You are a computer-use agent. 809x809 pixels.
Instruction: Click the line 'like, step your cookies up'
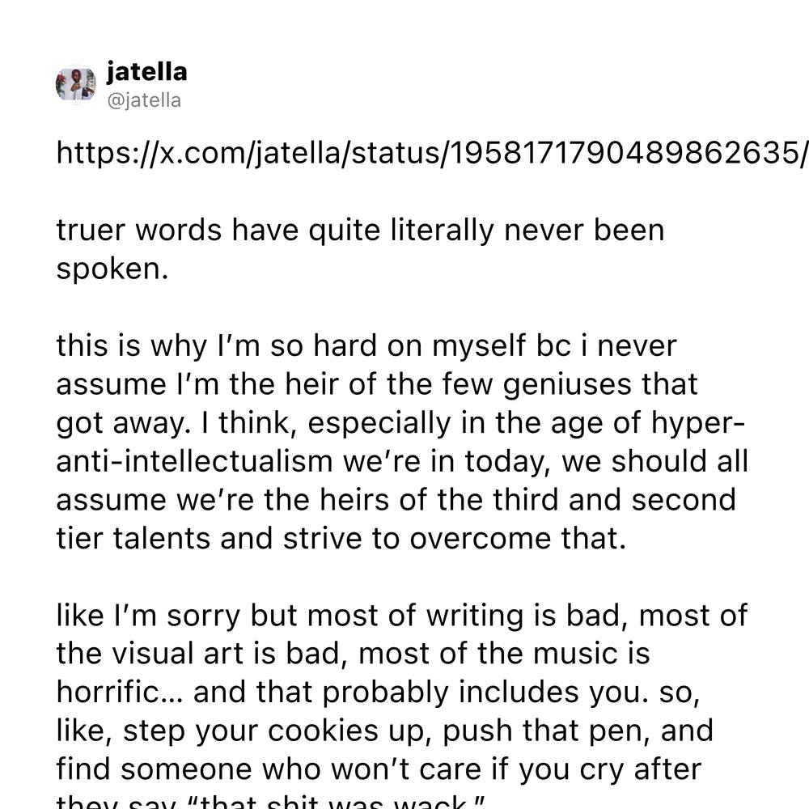tap(384, 731)
